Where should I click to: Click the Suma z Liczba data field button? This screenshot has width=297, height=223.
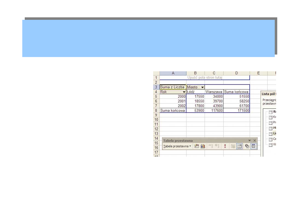(172, 87)
